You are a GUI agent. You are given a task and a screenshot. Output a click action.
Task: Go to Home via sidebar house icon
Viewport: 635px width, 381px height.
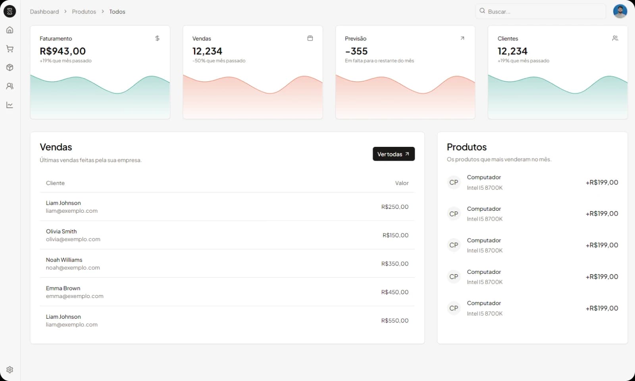coord(10,30)
